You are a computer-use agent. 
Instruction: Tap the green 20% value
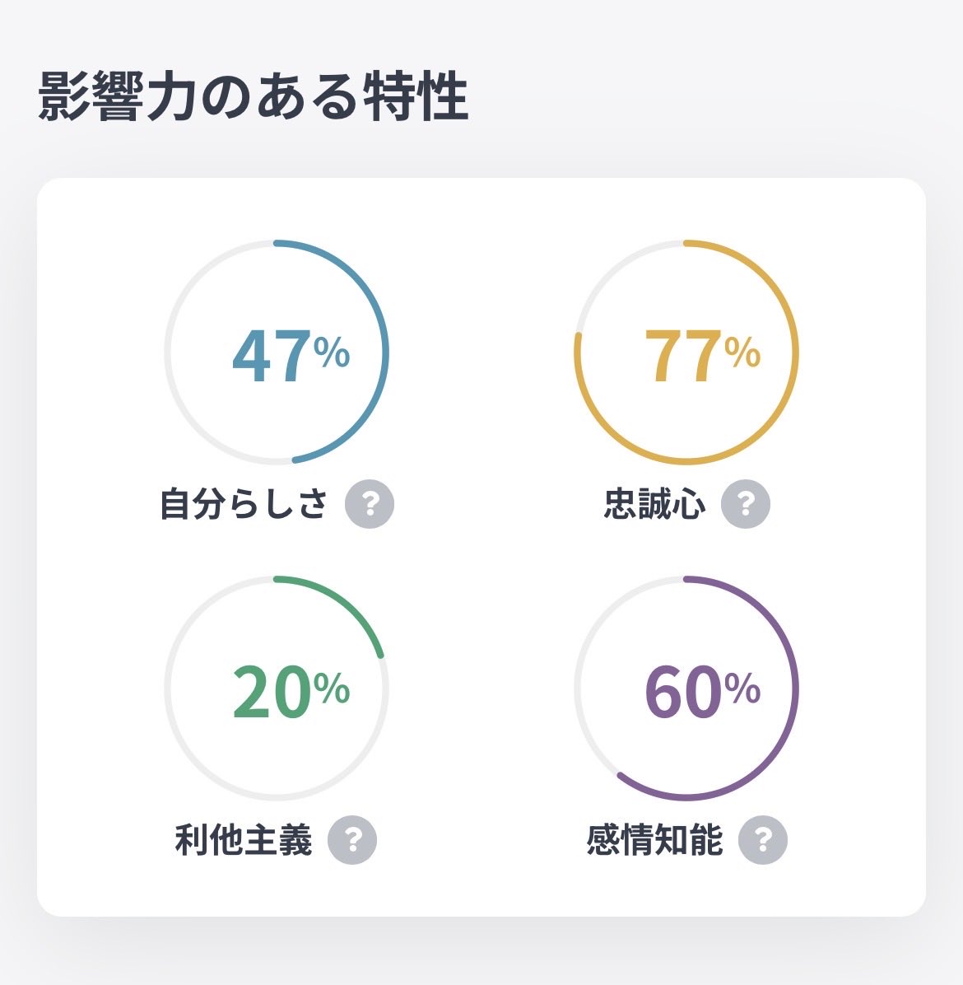[291, 691]
